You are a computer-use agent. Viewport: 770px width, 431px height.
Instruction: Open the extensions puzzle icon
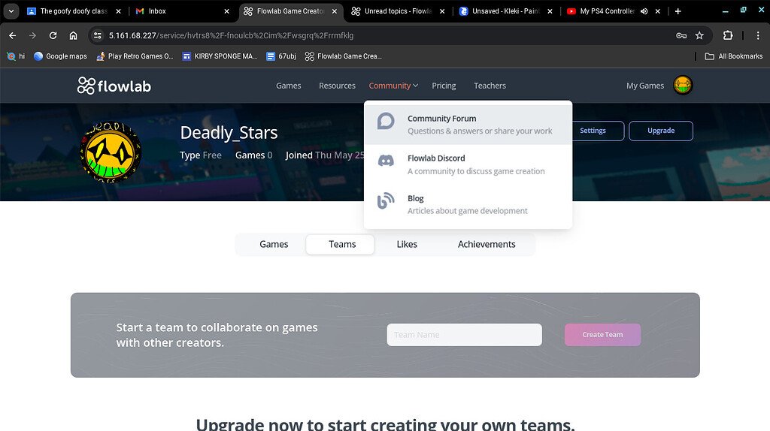pyautogui.click(x=728, y=35)
